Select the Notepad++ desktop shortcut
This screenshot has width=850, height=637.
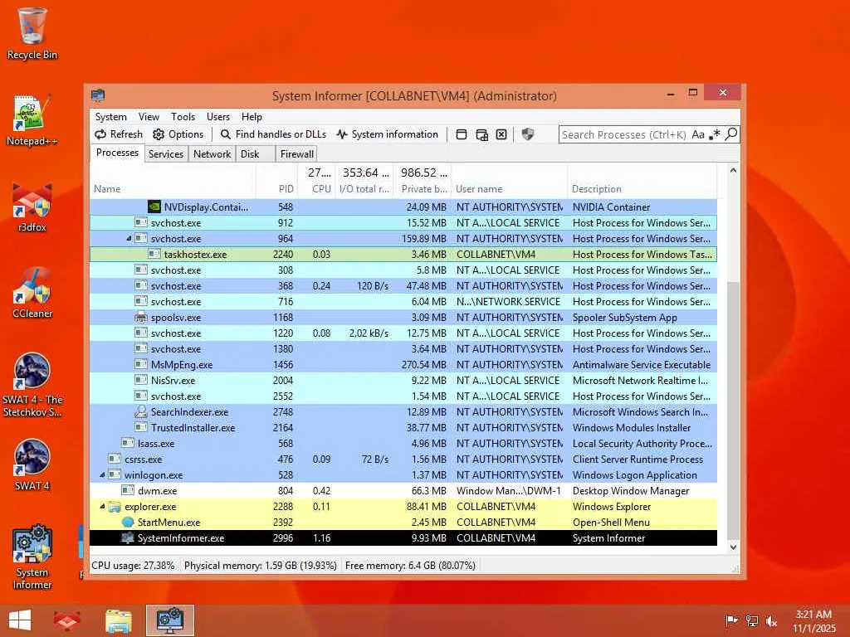pos(32,120)
